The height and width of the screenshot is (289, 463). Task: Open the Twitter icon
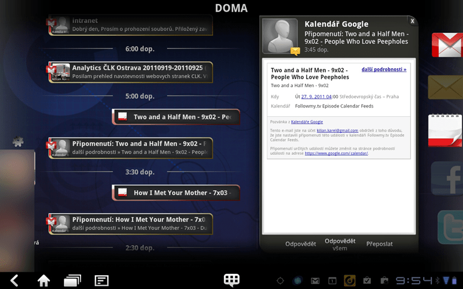pyautogui.click(x=450, y=227)
